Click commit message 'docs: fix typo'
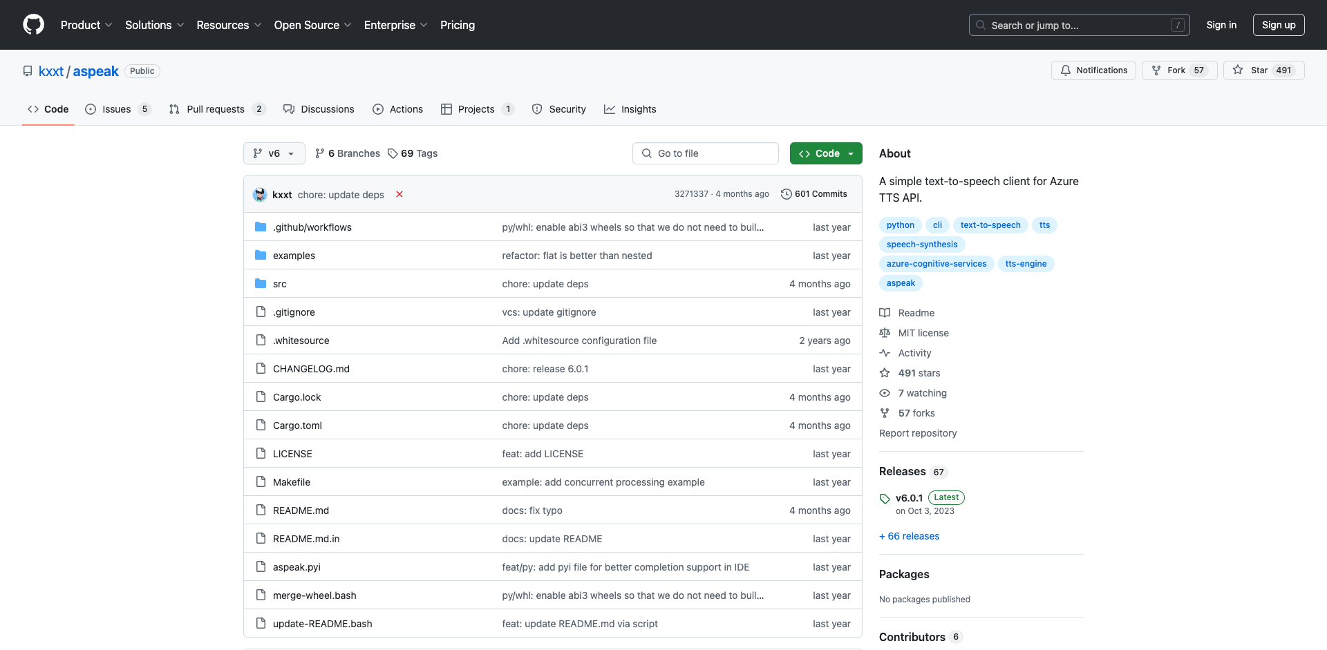 (x=532, y=510)
